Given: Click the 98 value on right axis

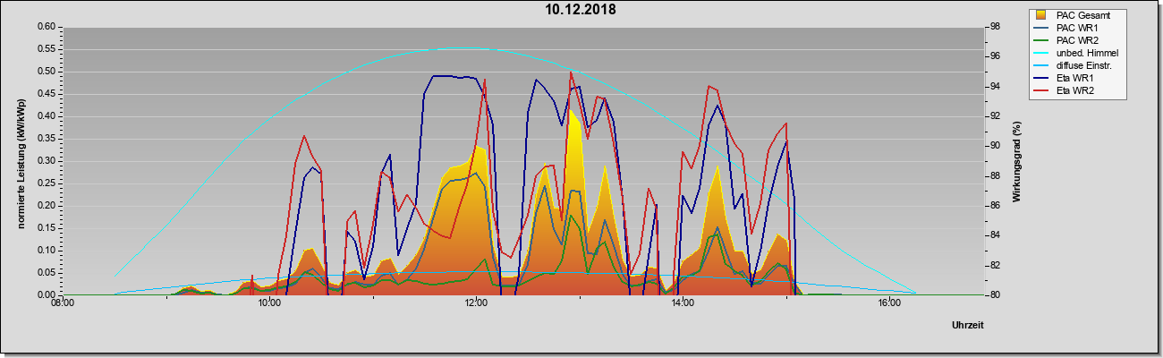Looking at the screenshot, I should click(x=997, y=27).
